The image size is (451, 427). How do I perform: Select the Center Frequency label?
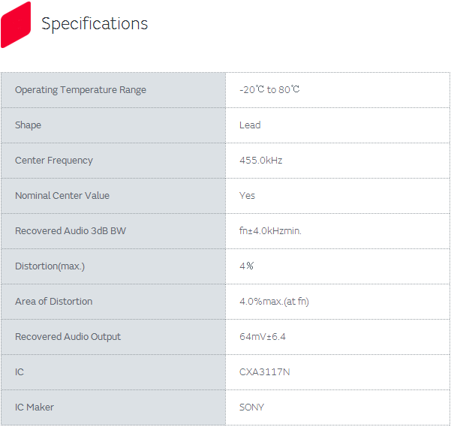click(x=54, y=161)
